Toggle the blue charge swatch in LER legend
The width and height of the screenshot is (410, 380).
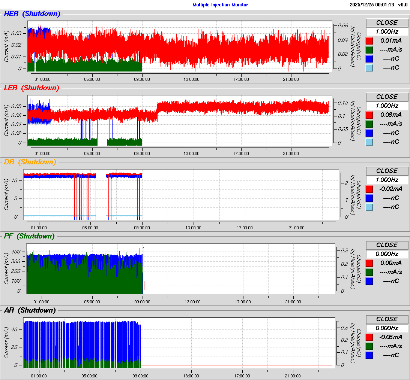coord(369,133)
